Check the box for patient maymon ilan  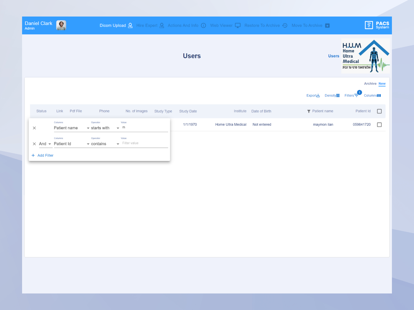point(379,125)
